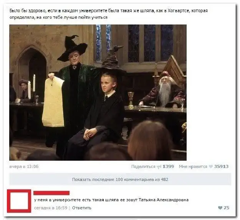Click the comment like count 75
Viewport: 240px width, 220px height.
tap(227, 208)
